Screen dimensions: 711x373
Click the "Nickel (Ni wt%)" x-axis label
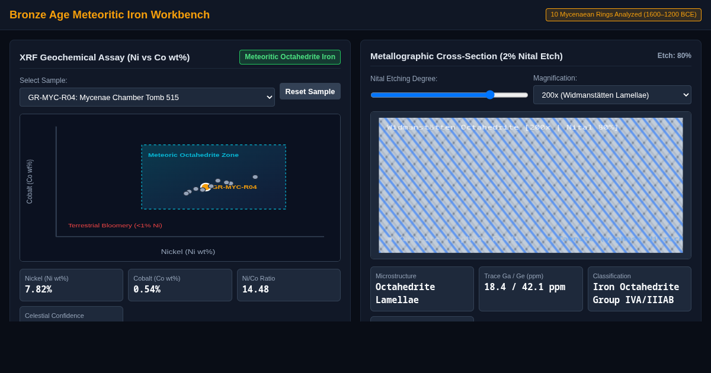click(188, 252)
